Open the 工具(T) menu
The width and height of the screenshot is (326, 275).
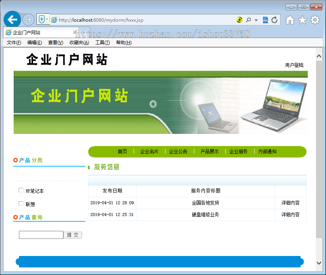point(102,43)
